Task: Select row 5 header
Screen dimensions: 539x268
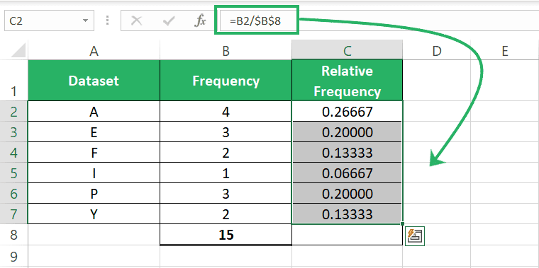Action: point(13,173)
